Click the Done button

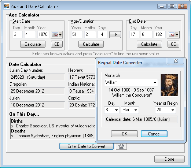pyautogui.click(x=169, y=159)
